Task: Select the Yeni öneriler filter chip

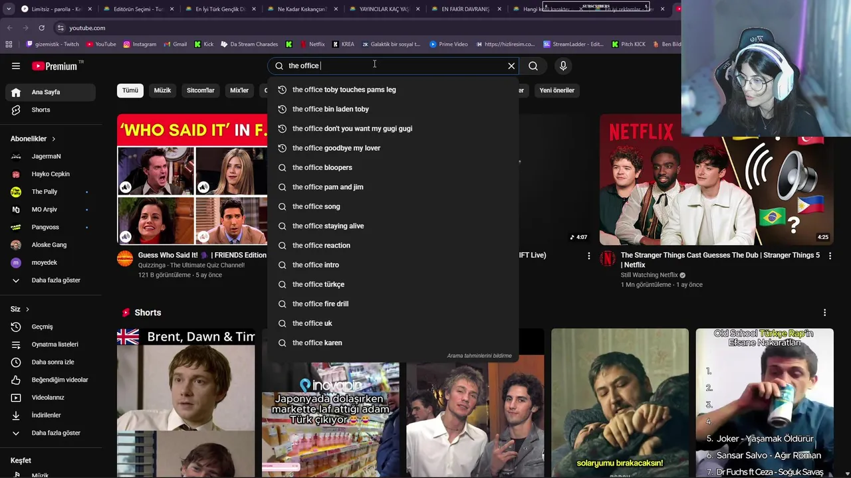Action: coord(556,90)
